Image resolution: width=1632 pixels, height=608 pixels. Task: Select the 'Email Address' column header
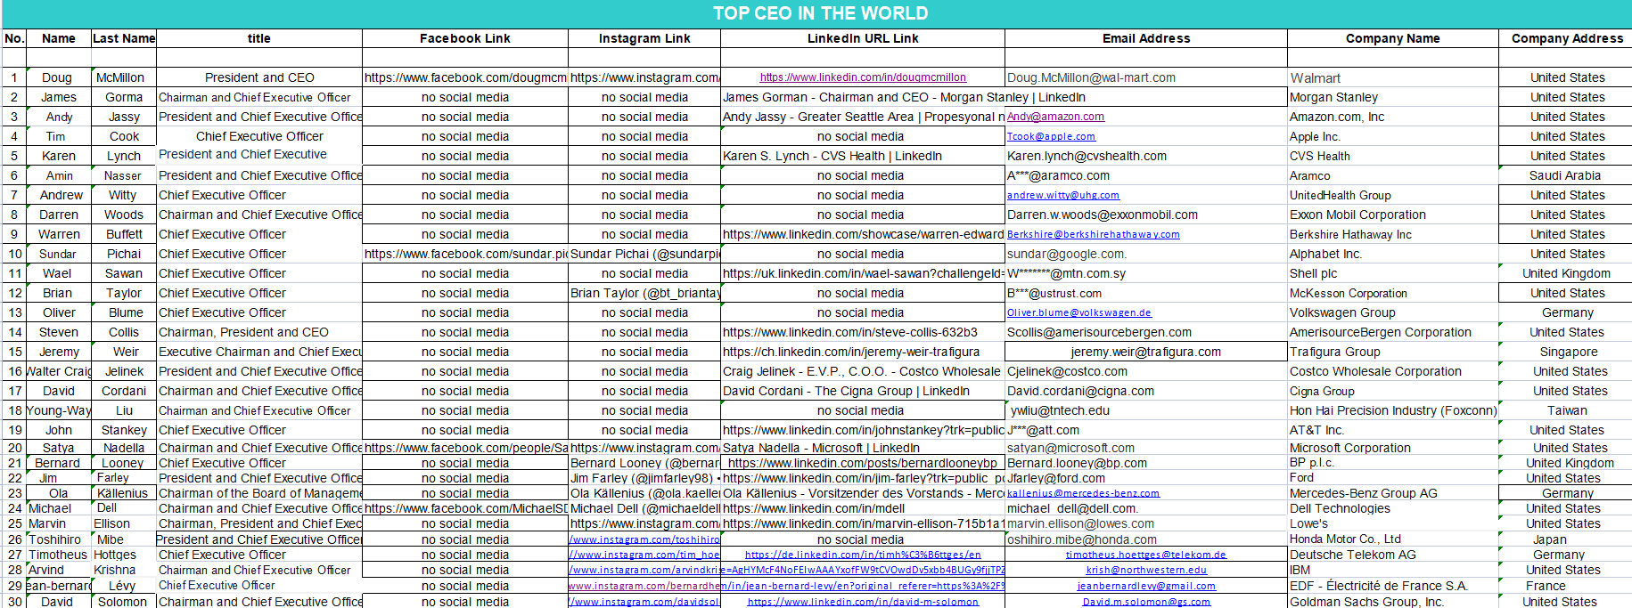[1146, 38]
